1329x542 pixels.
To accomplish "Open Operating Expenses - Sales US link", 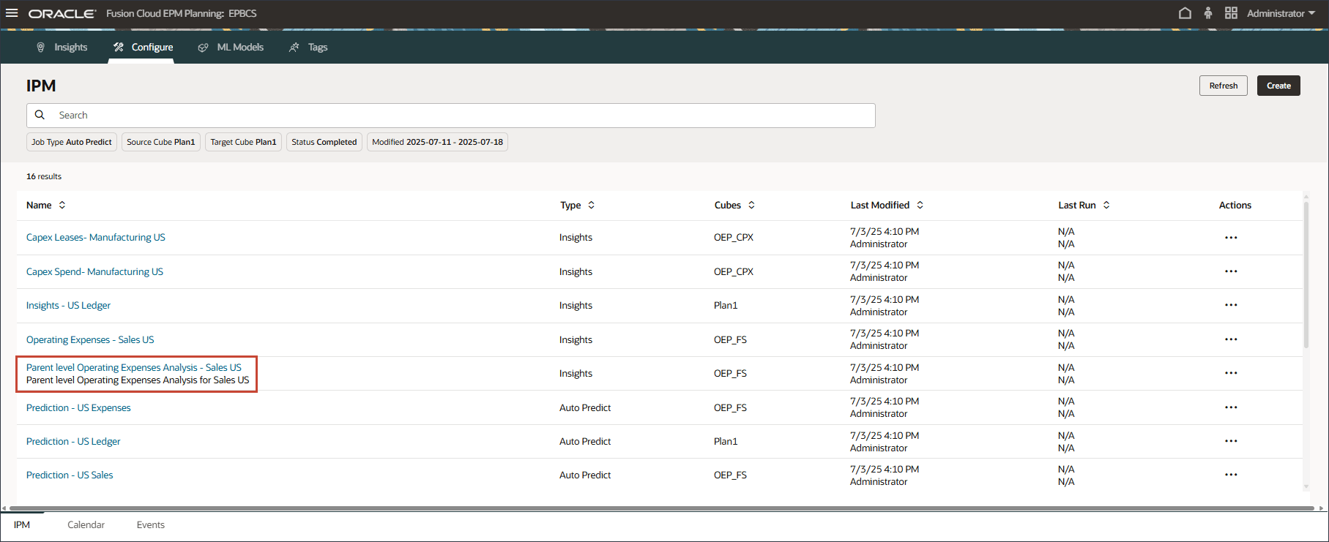I will pos(90,340).
